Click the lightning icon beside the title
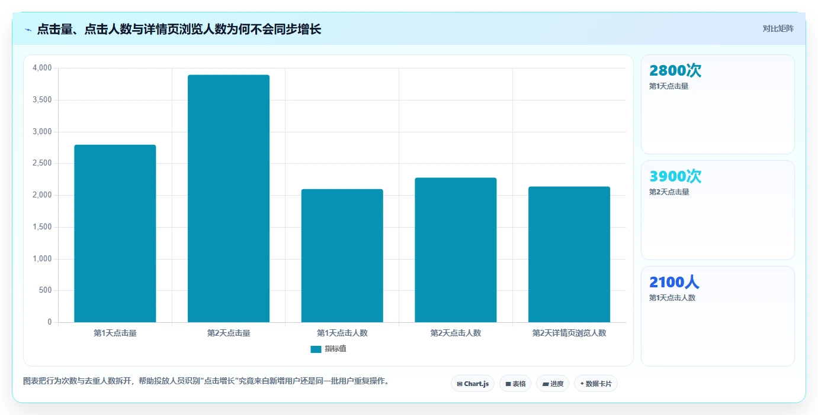 click(x=28, y=30)
